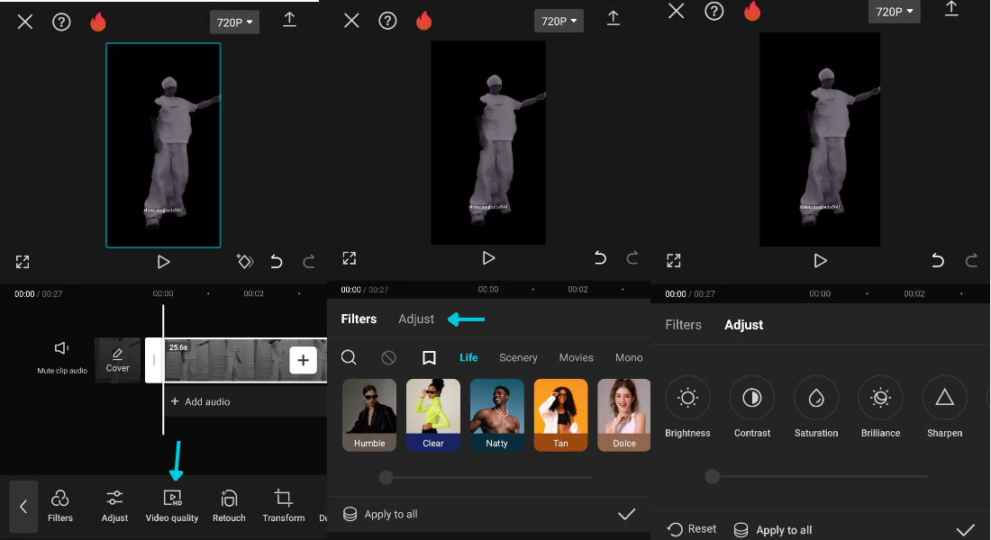Enter fullscreen preview in left screen
Image resolution: width=991 pixels, height=540 pixels.
click(x=23, y=262)
